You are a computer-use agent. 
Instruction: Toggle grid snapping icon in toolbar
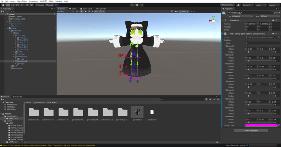pyautogui.click(x=57, y=5)
